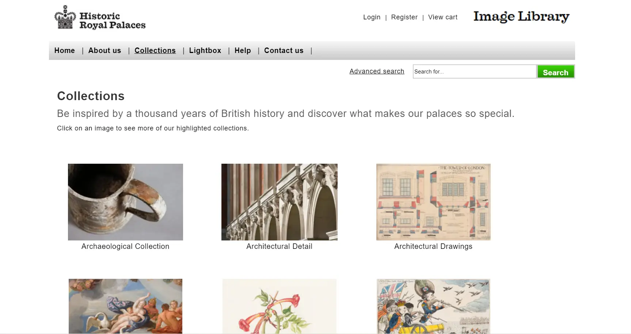Click the Login link
The height and width of the screenshot is (334, 631).
pyautogui.click(x=372, y=17)
